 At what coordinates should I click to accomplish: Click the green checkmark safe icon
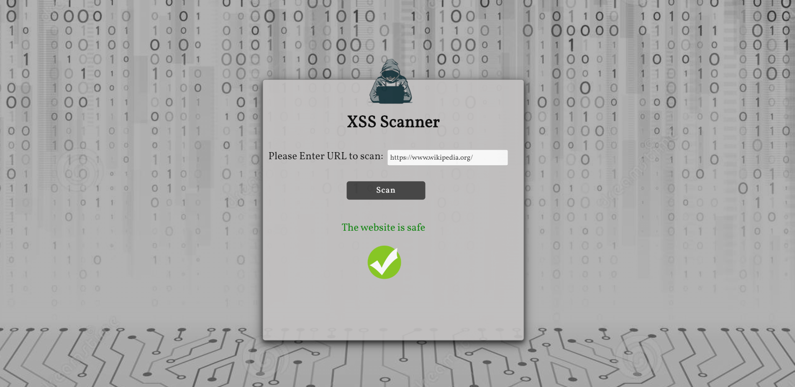point(384,262)
